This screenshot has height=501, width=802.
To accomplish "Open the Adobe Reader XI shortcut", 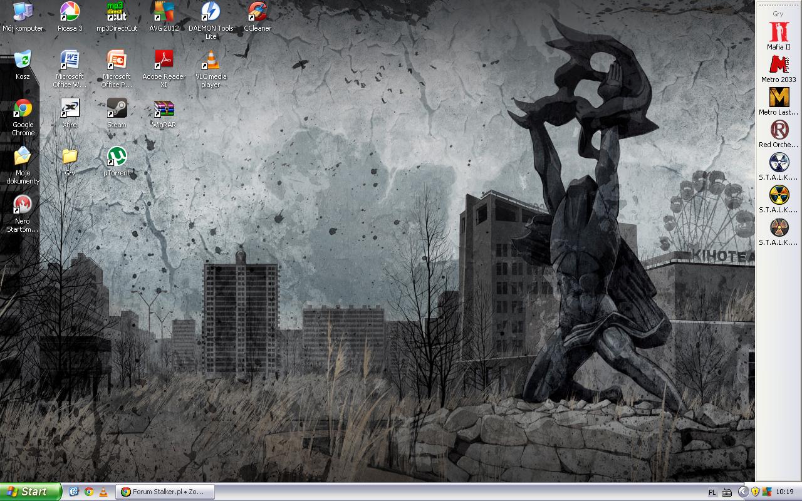I will tap(164, 69).
